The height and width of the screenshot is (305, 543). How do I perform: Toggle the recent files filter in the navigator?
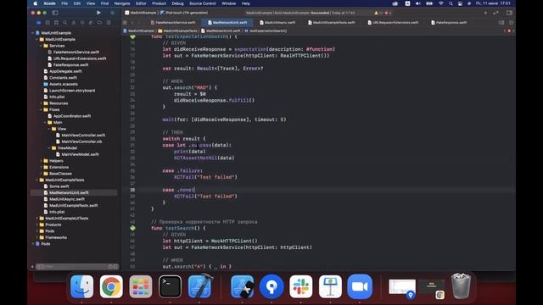coord(110,267)
